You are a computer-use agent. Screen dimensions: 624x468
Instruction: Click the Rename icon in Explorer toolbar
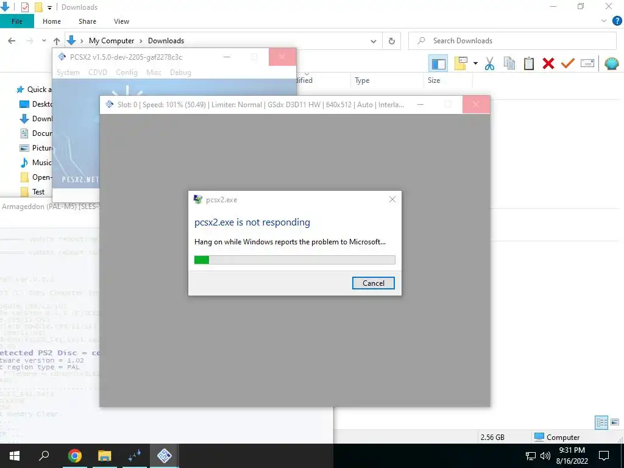coord(587,63)
